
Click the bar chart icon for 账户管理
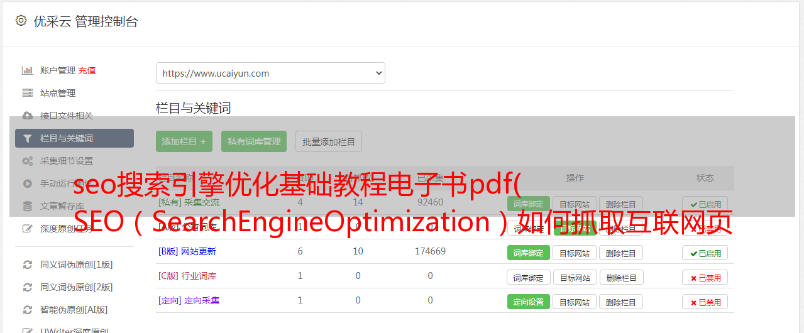pos(27,70)
